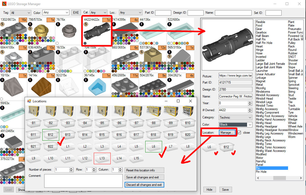Focus the Set ID filter field

click(x=273, y=13)
